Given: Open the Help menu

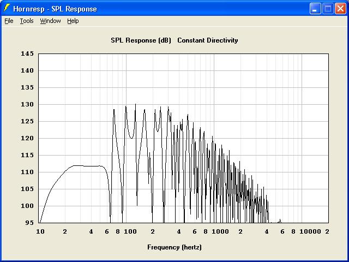Looking at the screenshot, I should pyautogui.click(x=73, y=21).
